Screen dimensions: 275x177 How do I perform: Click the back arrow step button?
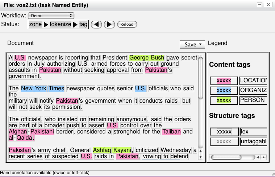[x=96, y=25]
